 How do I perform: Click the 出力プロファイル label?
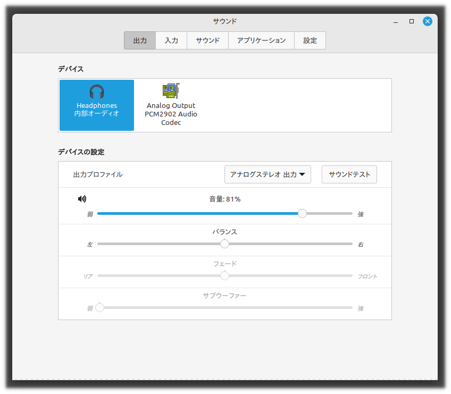coord(98,174)
